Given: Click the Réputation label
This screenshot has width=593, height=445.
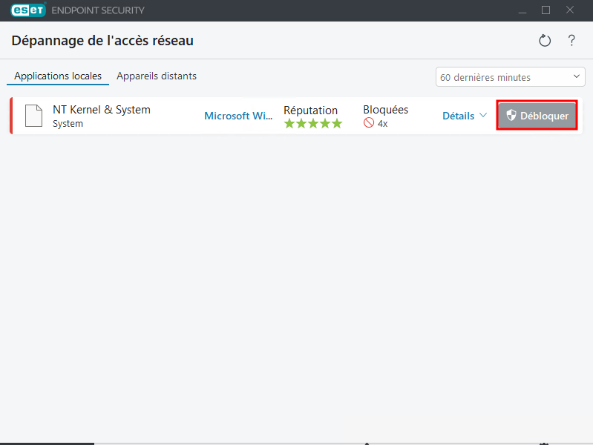Looking at the screenshot, I should 310,111.
